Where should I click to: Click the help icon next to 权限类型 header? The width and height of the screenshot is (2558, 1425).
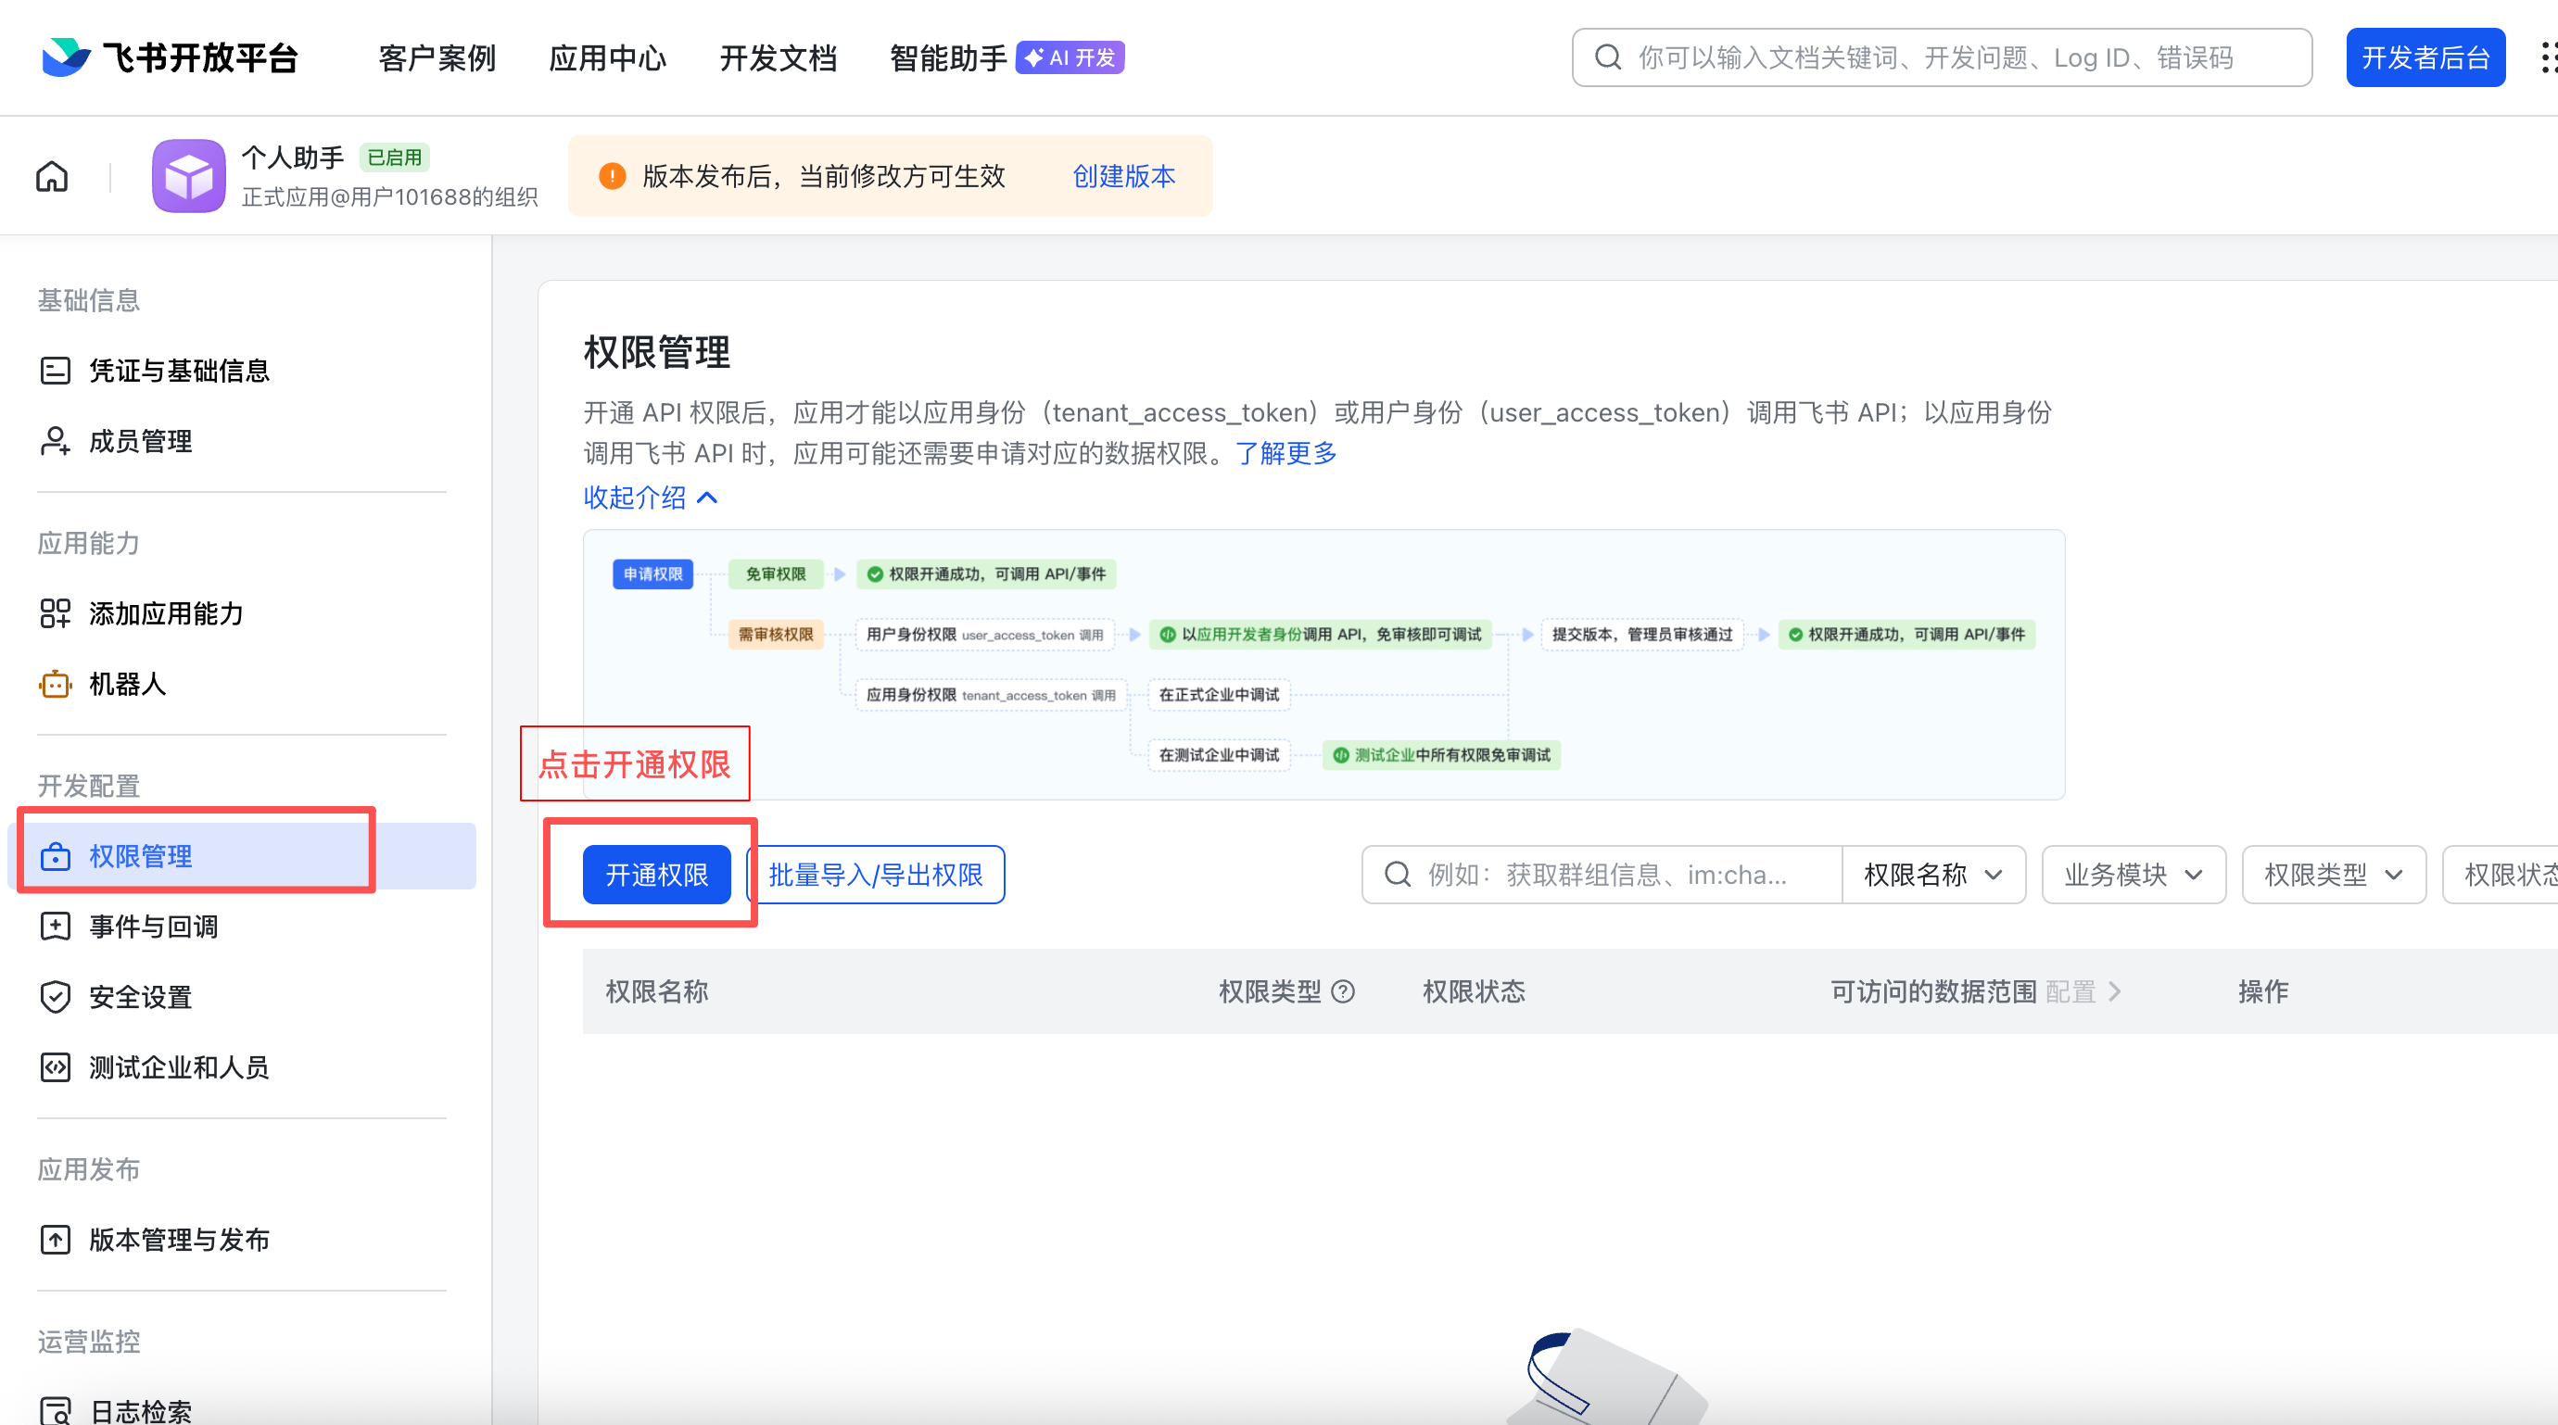1344,991
